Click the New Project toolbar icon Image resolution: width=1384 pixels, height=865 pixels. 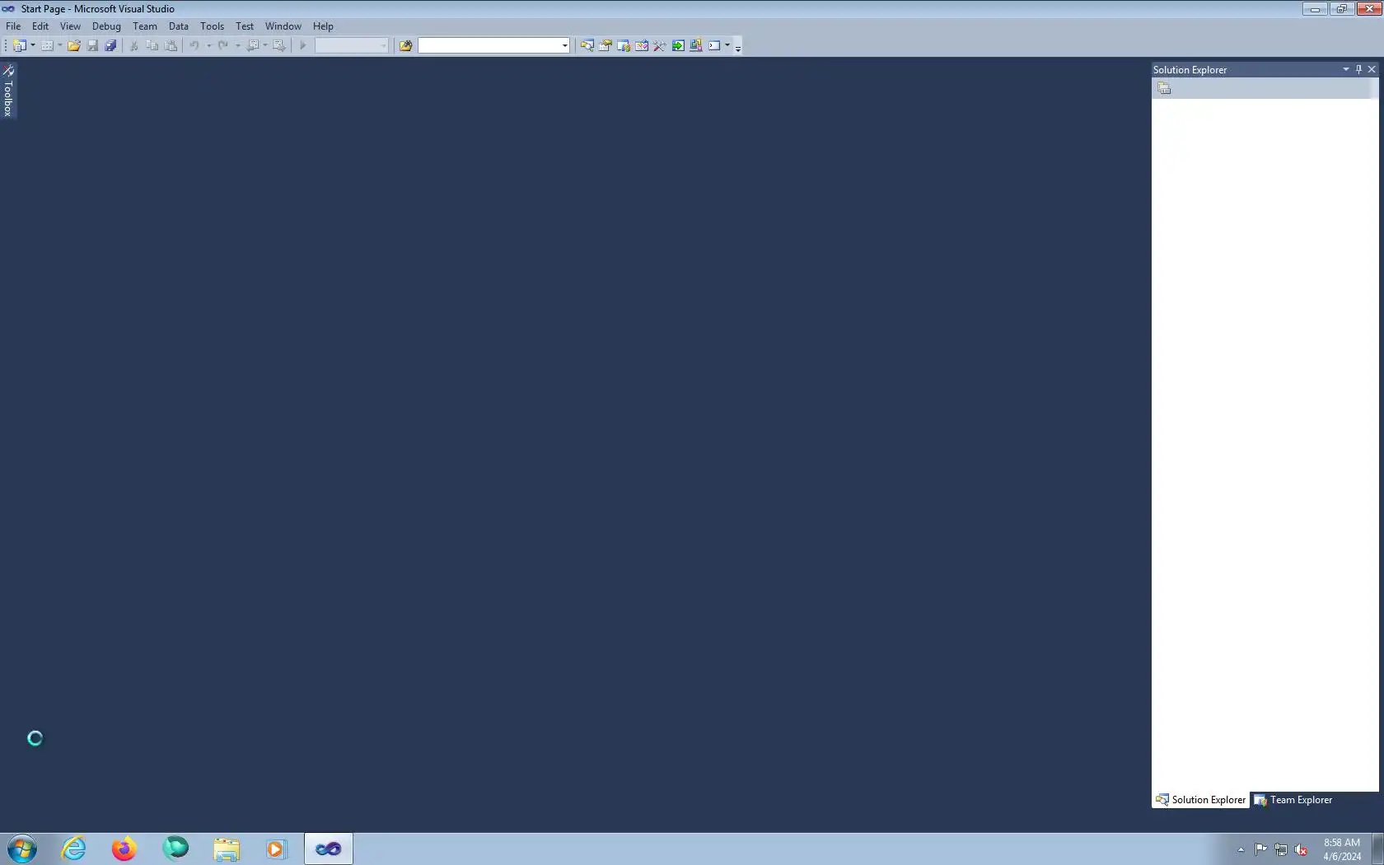20,46
